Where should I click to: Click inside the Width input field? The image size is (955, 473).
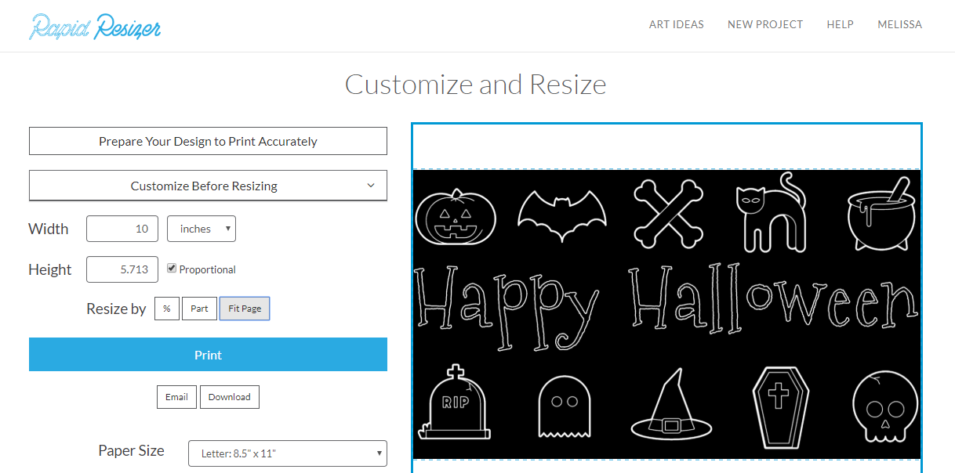point(122,228)
